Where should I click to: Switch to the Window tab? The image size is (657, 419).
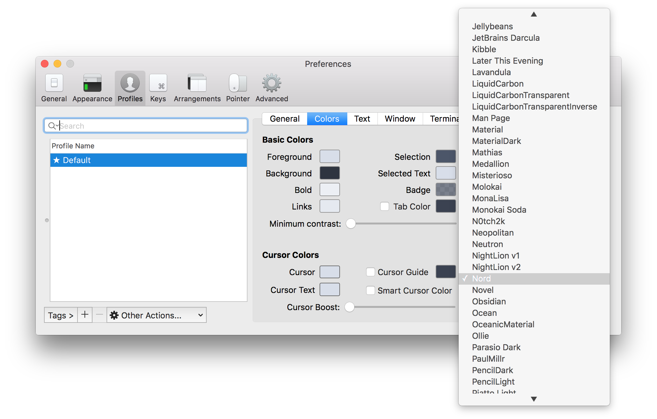(x=400, y=119)
